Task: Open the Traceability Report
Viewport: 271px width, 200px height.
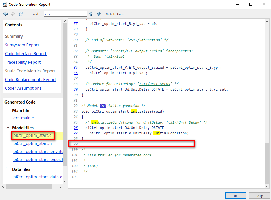Action: click(x=23, y=62)
